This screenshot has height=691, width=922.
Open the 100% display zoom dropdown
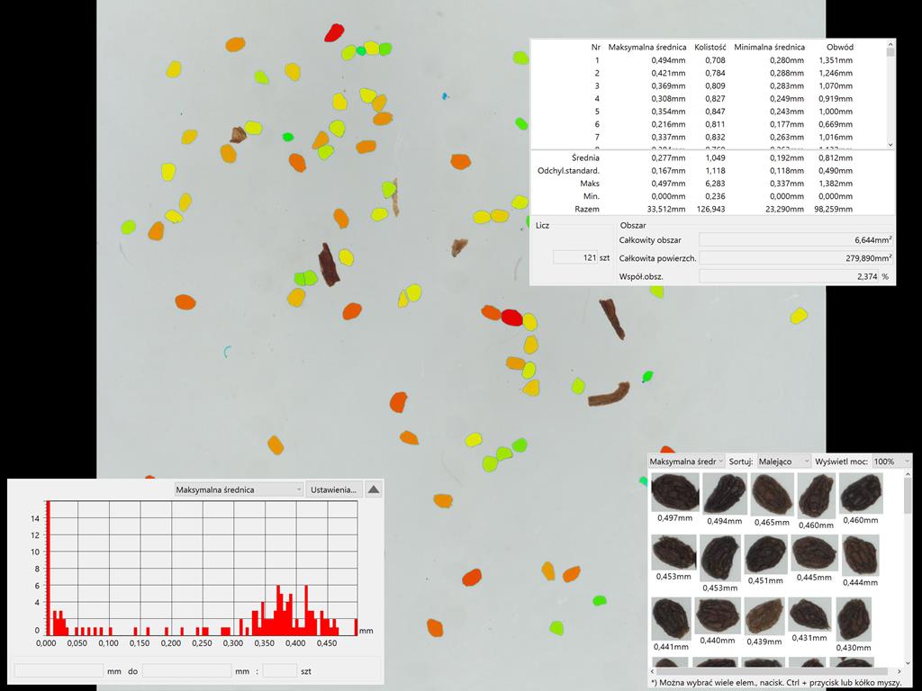891,461
